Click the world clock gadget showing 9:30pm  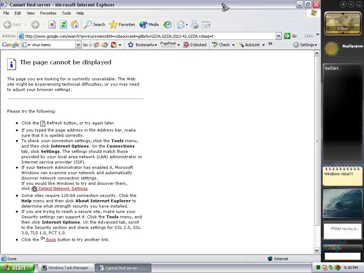point(343,24)
